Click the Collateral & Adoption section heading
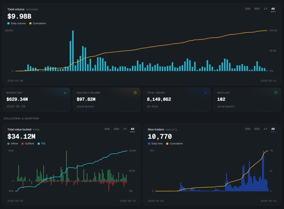 click(x=21, y=118)
